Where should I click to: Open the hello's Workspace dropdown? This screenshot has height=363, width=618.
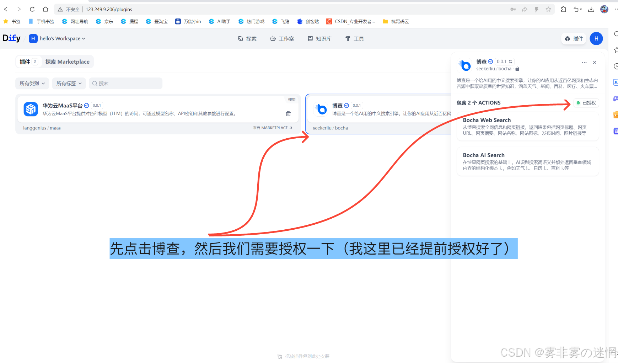pyautogui.click(x=57, y=38)
